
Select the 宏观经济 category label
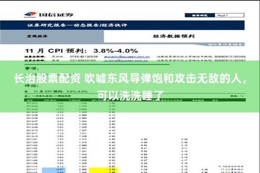point(37,36)
